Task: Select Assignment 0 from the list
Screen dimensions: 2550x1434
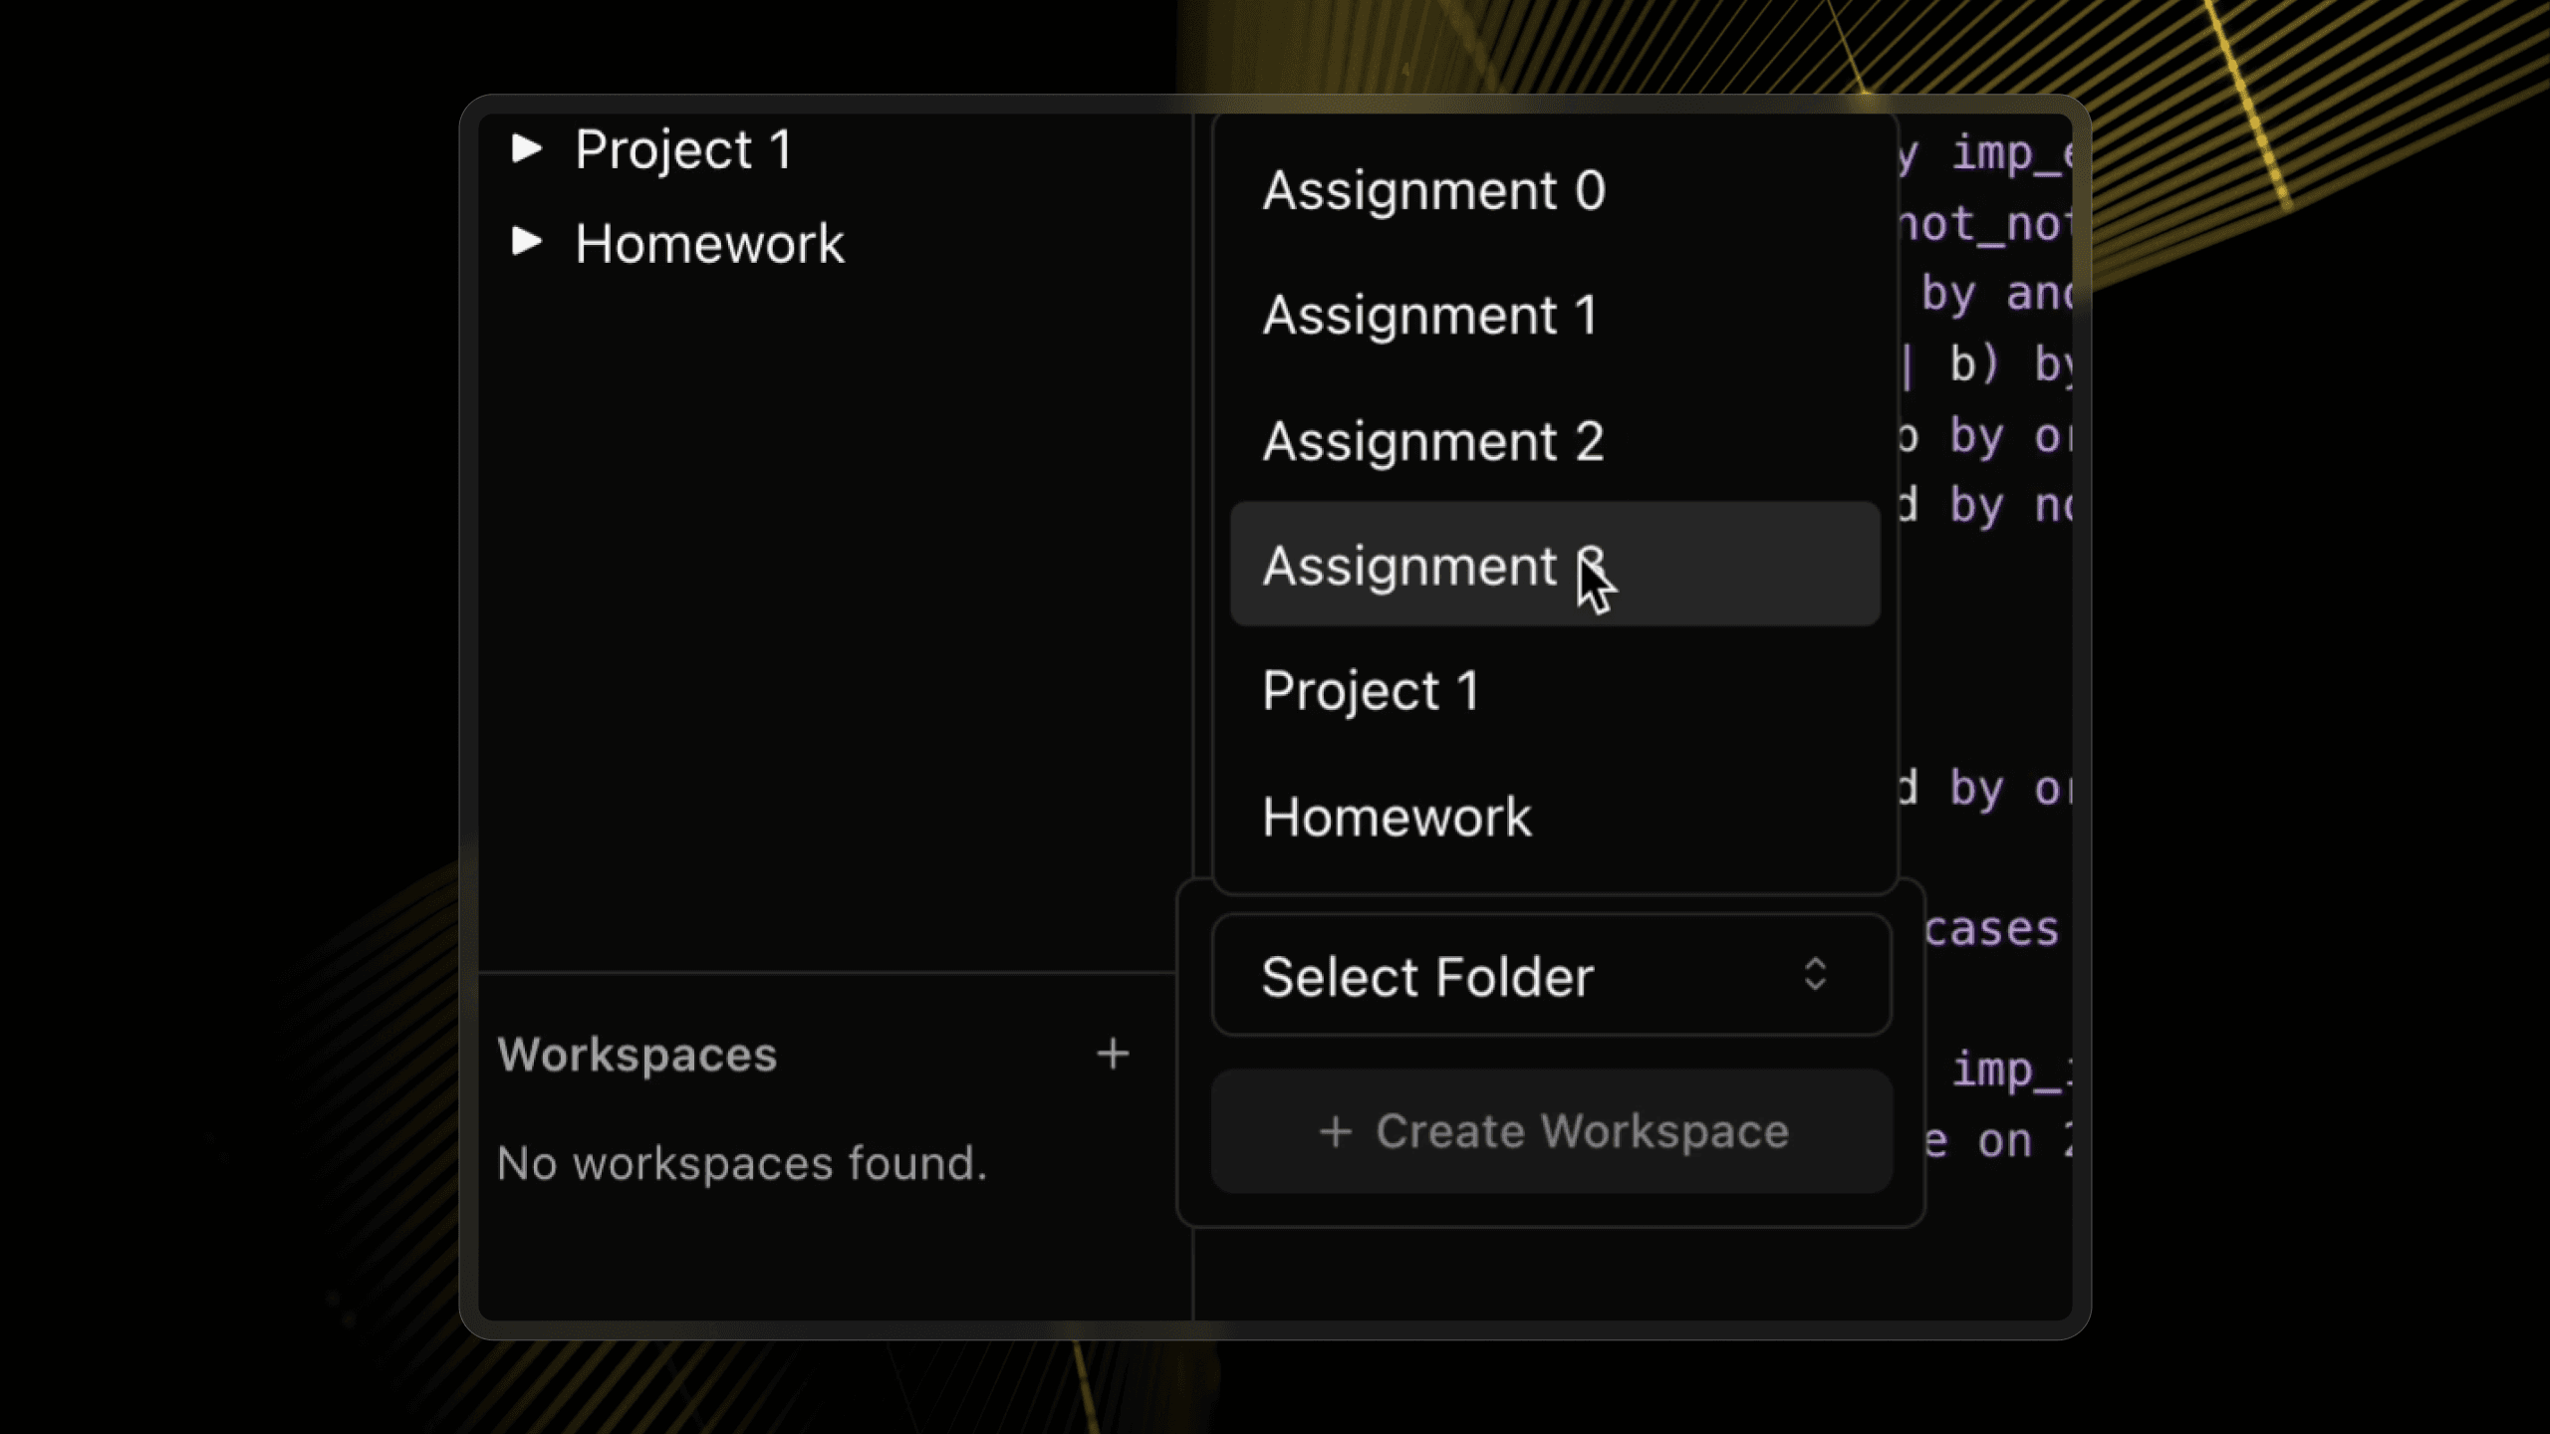Action: (1432, 189)
